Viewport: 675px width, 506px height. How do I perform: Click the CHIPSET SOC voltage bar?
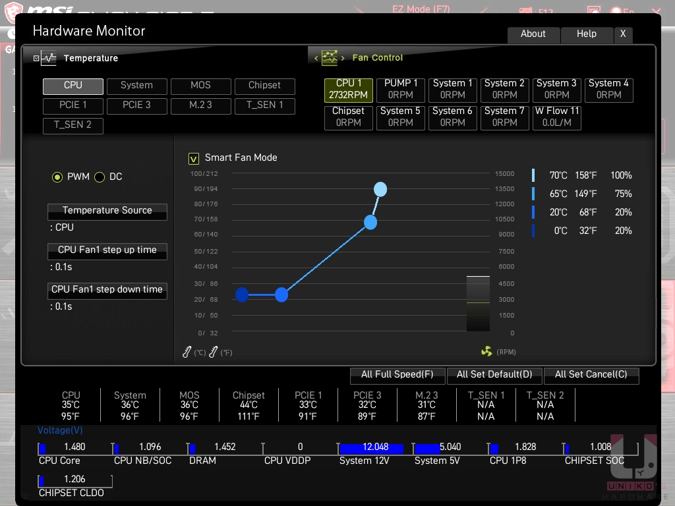[x=601, y=449]
